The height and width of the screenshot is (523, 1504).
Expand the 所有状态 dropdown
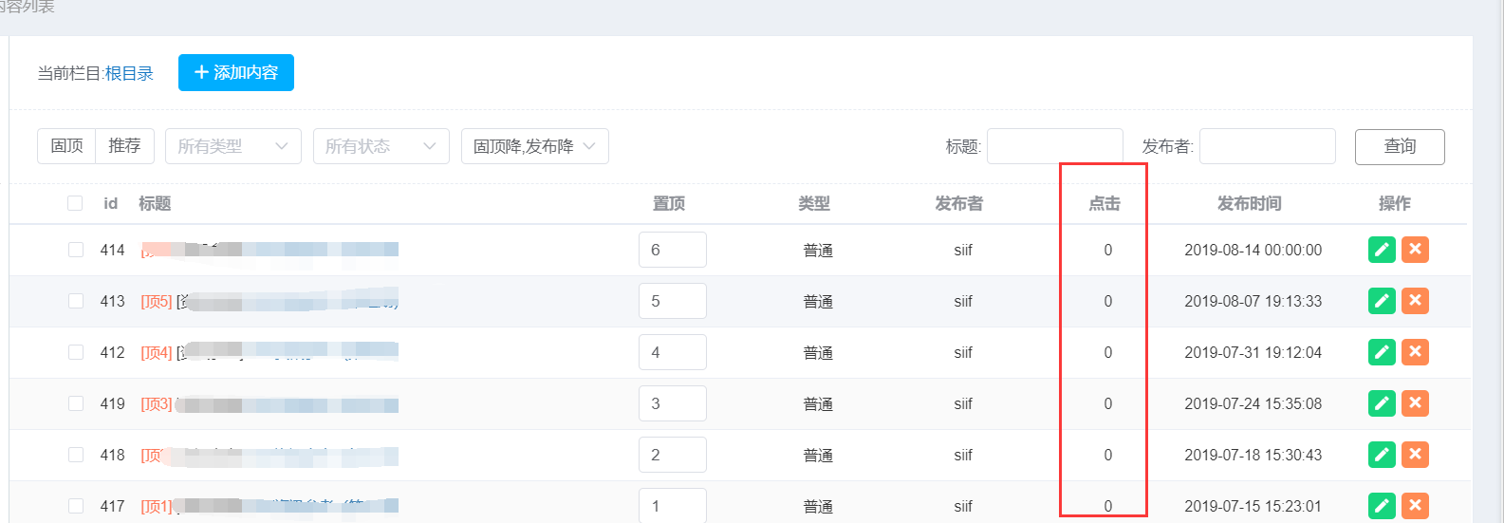pos(381,146)
